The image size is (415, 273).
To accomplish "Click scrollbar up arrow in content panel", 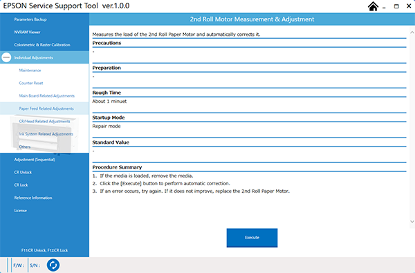I will click(x=412, y=32).
